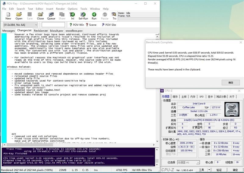
Task: Click the Open file toolbar icon
Action: 19,16
